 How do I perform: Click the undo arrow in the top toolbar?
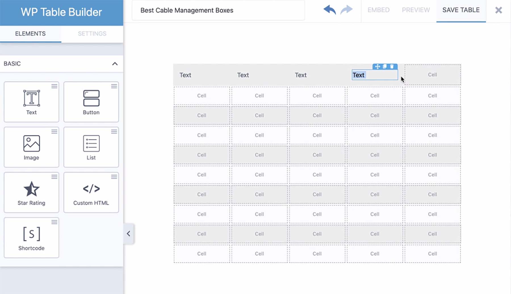click(x=329, y=10)
